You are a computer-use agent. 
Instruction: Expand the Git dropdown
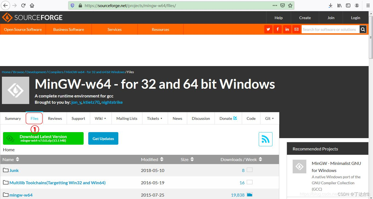(x=269, y=118)
